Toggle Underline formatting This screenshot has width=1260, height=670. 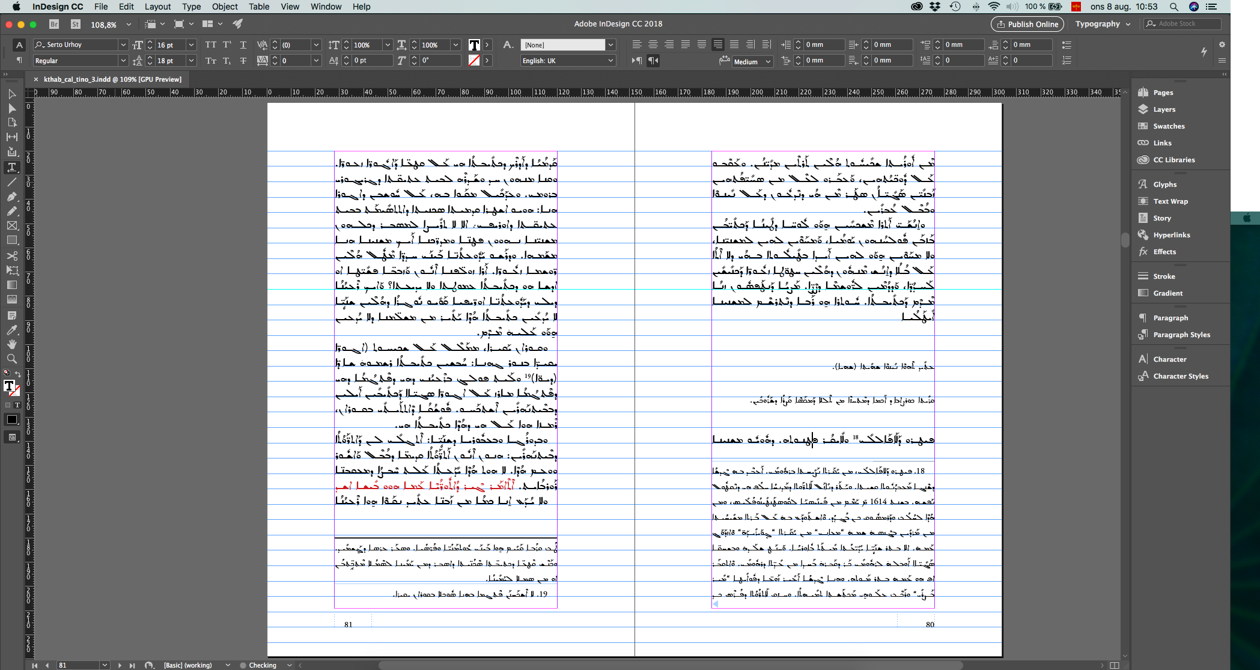[x=243, y=45]
